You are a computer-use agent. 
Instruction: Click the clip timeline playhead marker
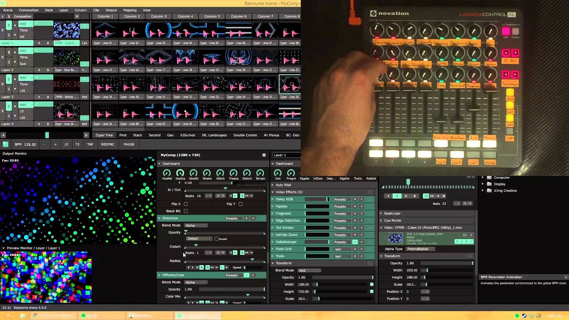tap(408, 182)
